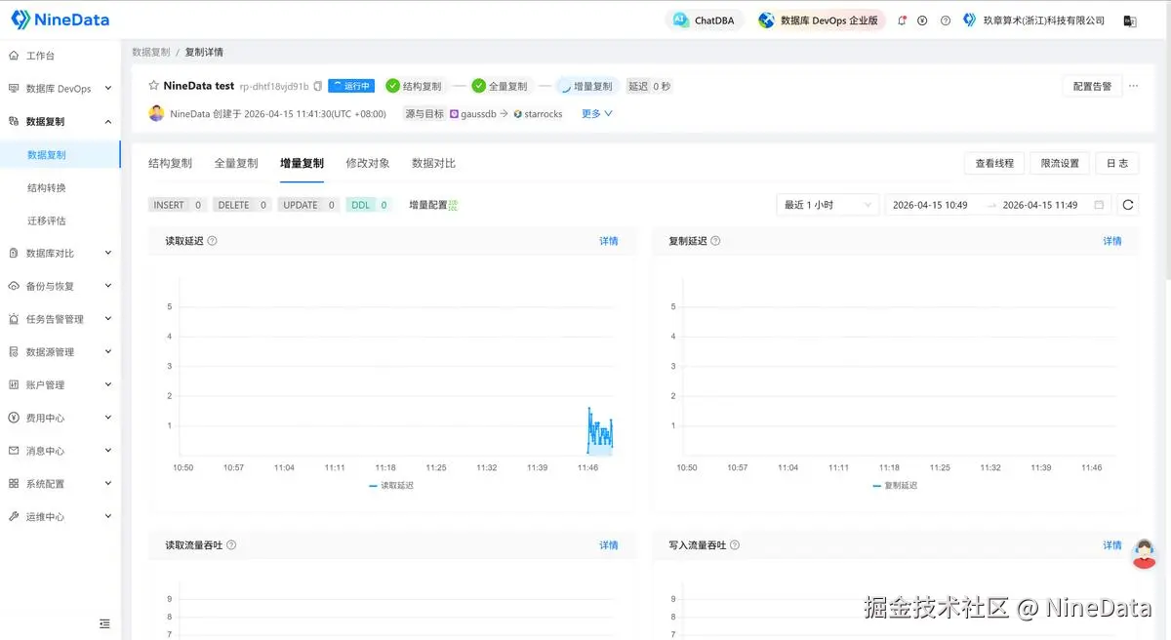Open the more actions ellipsis menu
This screenshot has width=1171, height=640.
1133,86
